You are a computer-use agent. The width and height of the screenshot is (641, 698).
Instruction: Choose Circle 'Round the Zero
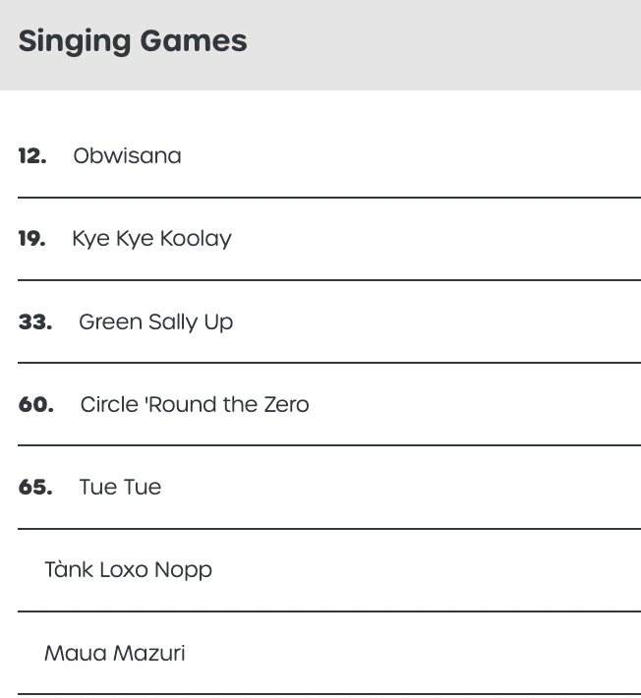click(194, 405)
